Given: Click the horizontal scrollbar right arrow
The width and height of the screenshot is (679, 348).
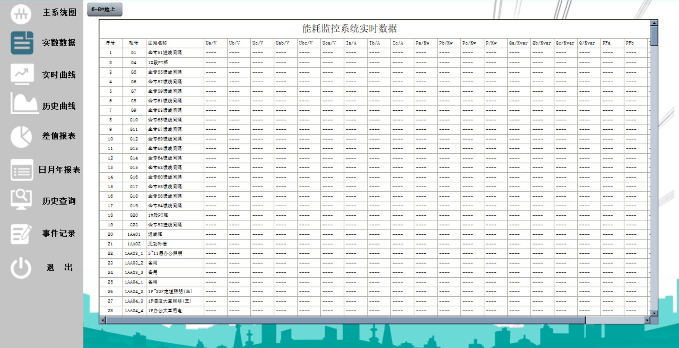Looking at the screenshot, I should point(646,320).
